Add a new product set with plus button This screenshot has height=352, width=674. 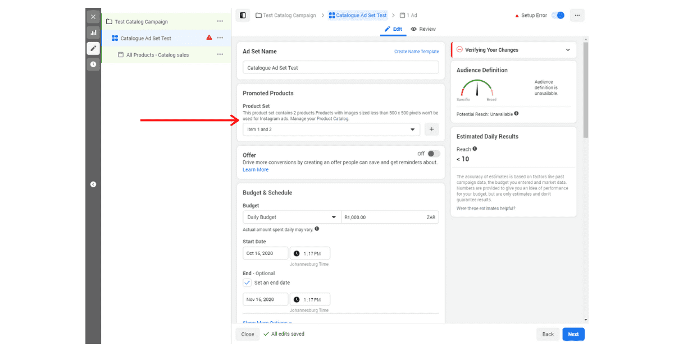431,129
